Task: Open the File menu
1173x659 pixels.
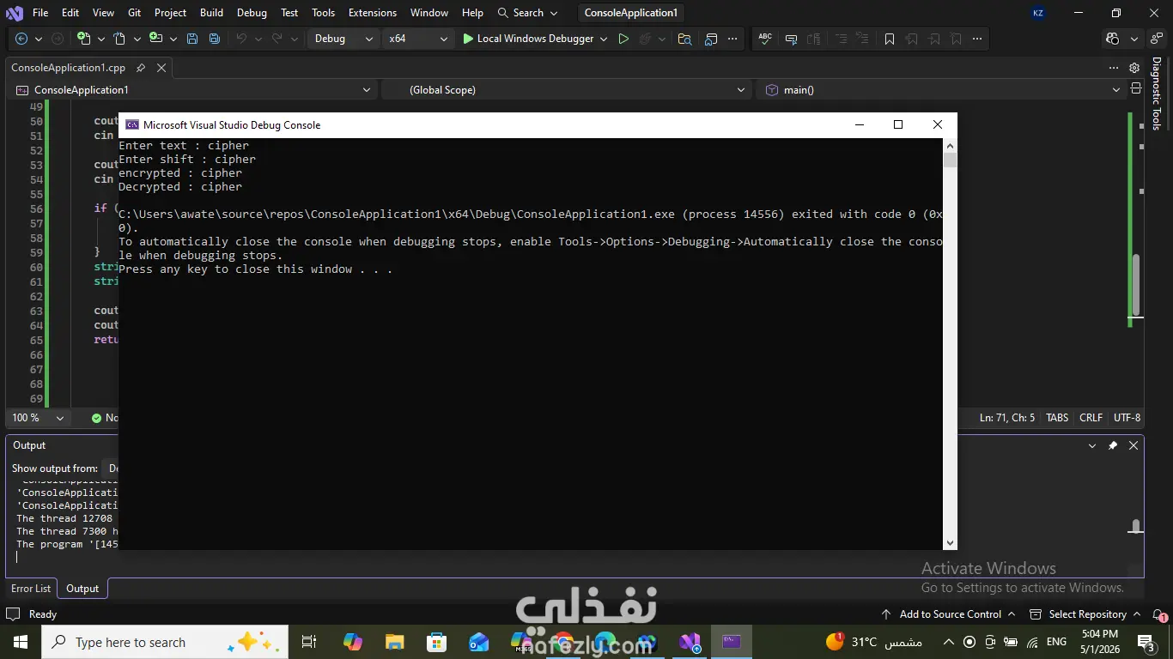Action: pos(40,13)
